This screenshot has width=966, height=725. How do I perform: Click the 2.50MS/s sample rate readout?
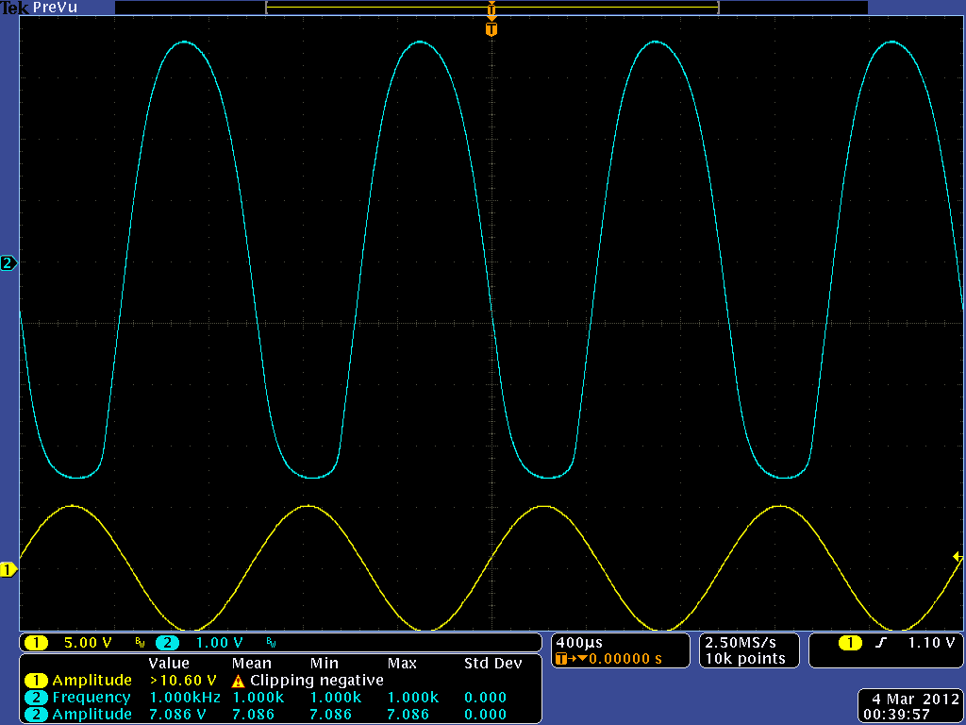pos(741,642)
